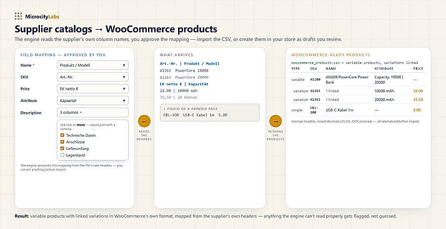The height and width of the screenshot is (229, 446).
Task: Click the 'CBL-100' SKU cell in products table
Action: click(x=314, y=110)
